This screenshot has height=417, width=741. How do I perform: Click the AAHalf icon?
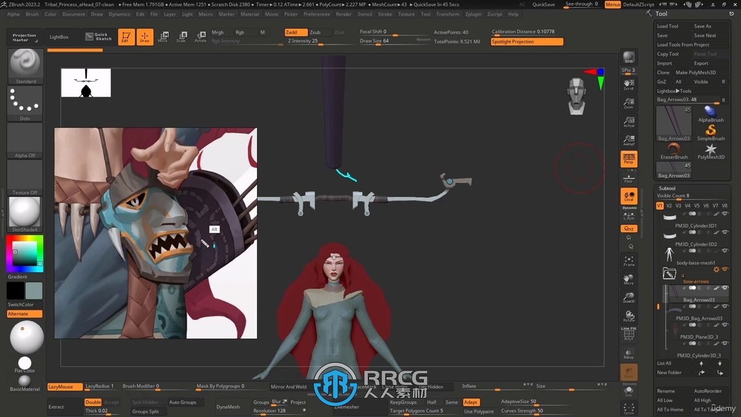[629, 141]
